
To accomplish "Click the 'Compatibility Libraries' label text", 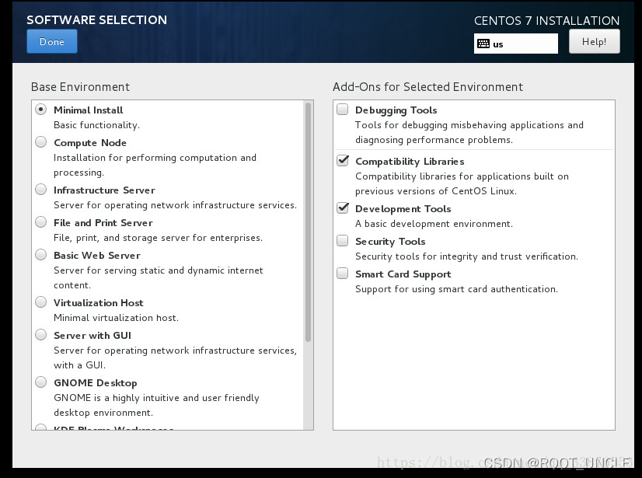I will click(x=410, y=162).
